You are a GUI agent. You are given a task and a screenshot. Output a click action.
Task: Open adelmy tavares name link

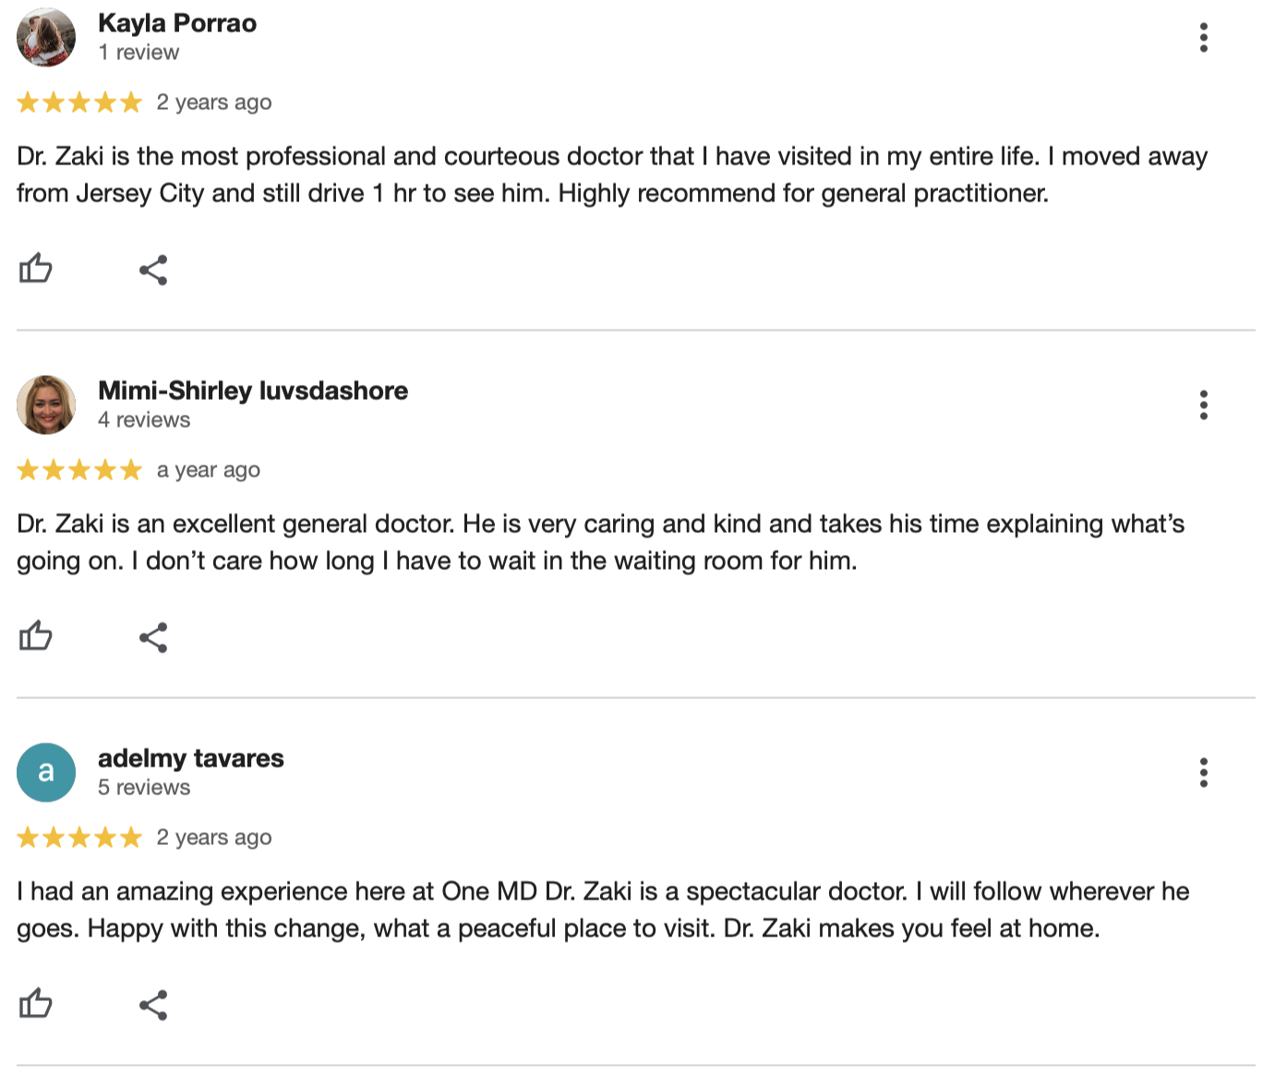(x=191, y=758)
